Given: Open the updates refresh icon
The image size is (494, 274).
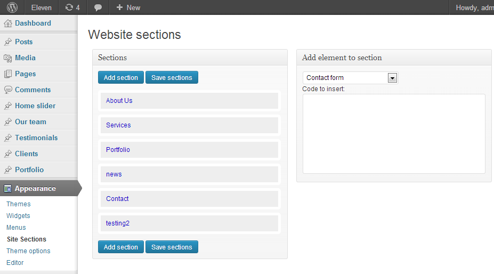Looking at the screenshot, I should 69,7.
